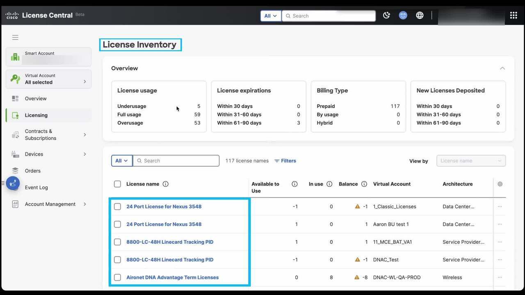Open the Filters link
Image resolution: width=525 pixels, height=295 pixels.
click(285, 161)
